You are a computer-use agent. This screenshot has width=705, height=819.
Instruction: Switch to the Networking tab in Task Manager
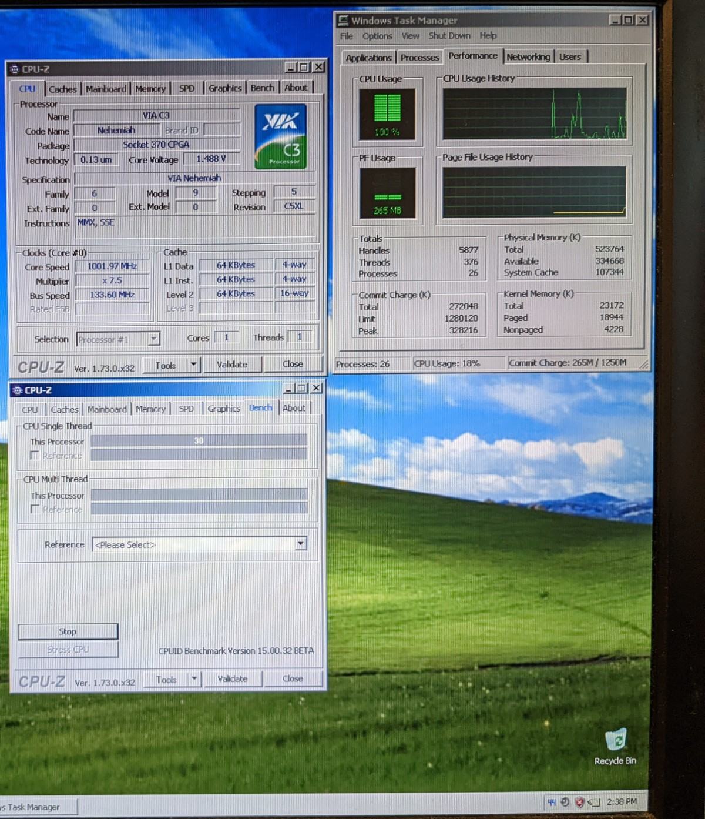point(528,57)
